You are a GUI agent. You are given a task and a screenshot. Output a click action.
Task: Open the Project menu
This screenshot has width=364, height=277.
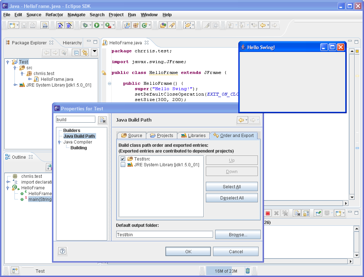point(116,15)
